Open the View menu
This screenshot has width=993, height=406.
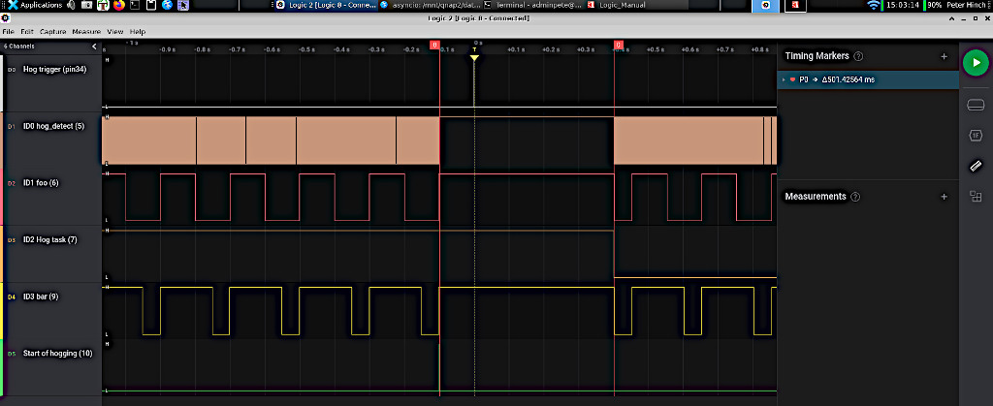point(115,32)
